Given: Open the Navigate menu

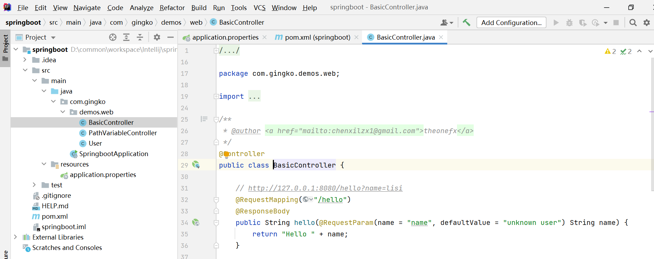Looking at the screenshot, I should coord(87,8).
